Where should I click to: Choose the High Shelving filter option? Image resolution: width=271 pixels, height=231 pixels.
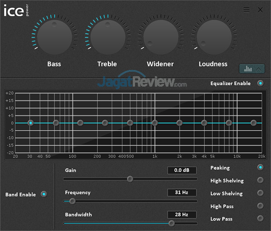pyautogui.click(x=260, y=180)
